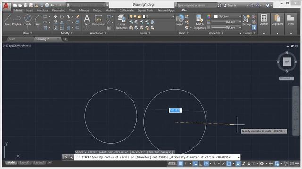This screenshot has width=302, height=169.
Task: Click the Insert block icon
Action: coord(180,20)
